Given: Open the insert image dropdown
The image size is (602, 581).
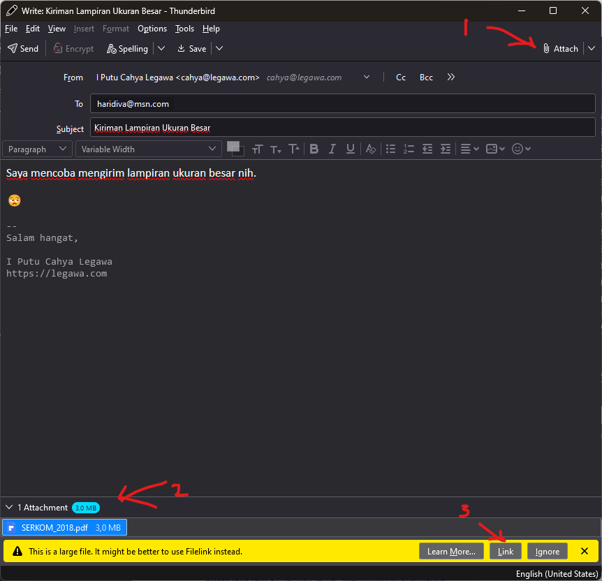Looking at the screenshot, I should tap(495, 149).
